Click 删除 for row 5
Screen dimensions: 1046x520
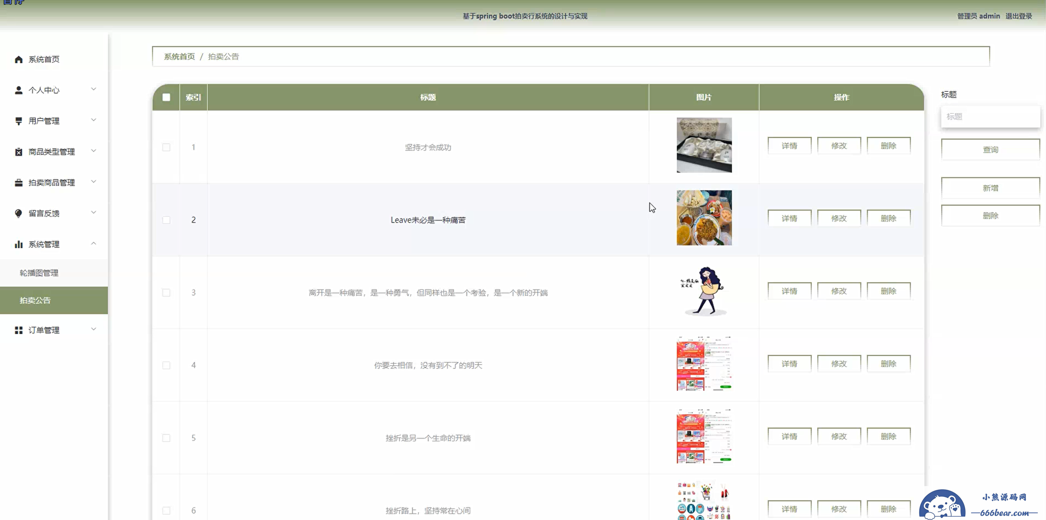coord(889,436)
